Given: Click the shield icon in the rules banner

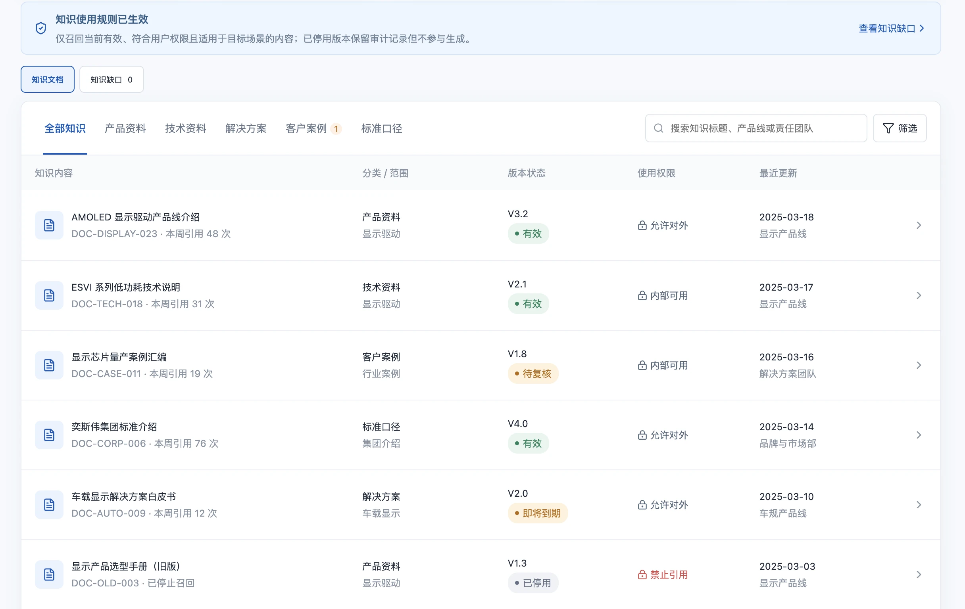Looking at the screenshot, I should coord(41,28).
